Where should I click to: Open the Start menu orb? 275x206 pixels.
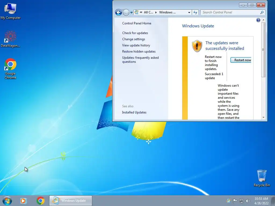[x=7, y=201]
